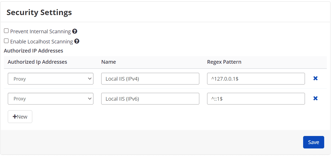
Task: Click the Security Settings heading
Action: click(39, 12)
